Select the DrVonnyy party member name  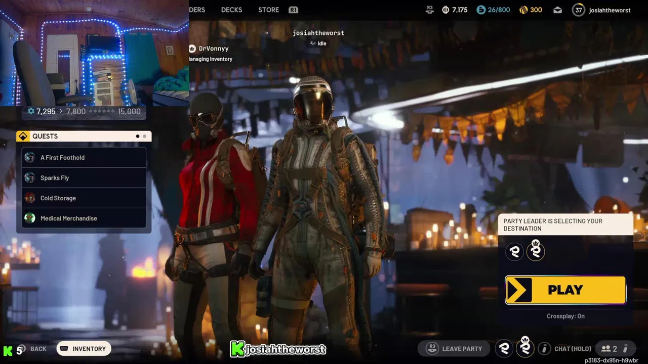pyautogui.click(x=214, y=49)
